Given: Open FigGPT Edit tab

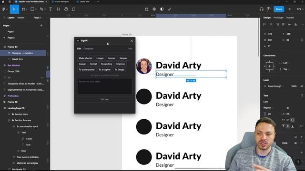Looking at the screenshot, I should tap(79, 48).
